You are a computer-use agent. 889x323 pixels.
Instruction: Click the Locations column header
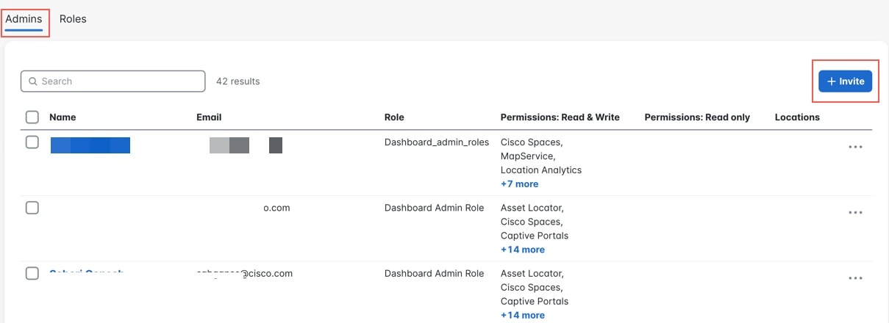click(797, 117)
